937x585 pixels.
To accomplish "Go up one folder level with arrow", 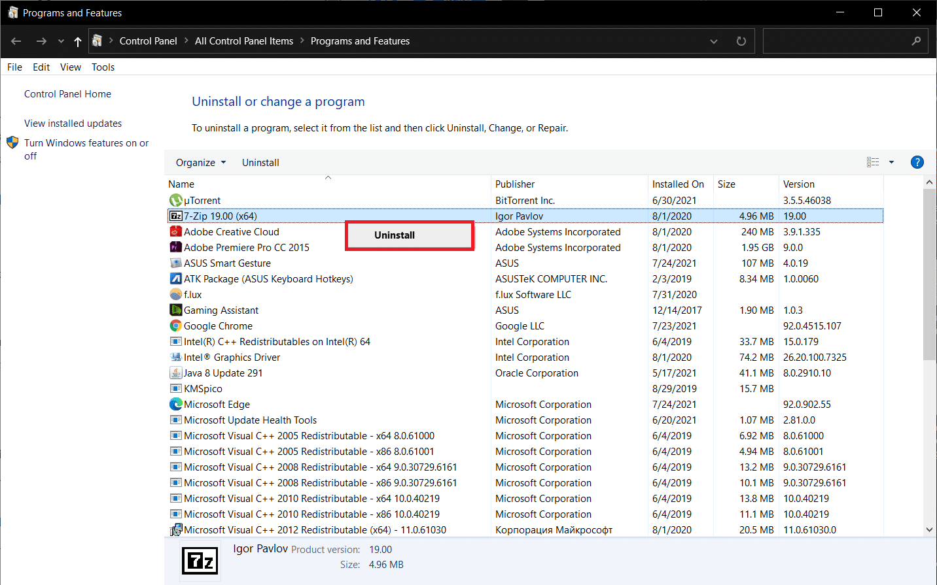I will coord(78,41).
